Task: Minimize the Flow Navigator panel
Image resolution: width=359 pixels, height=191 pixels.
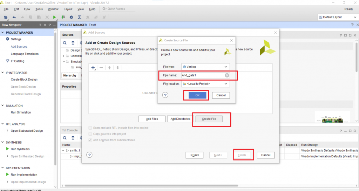Action: click(54, 25)
